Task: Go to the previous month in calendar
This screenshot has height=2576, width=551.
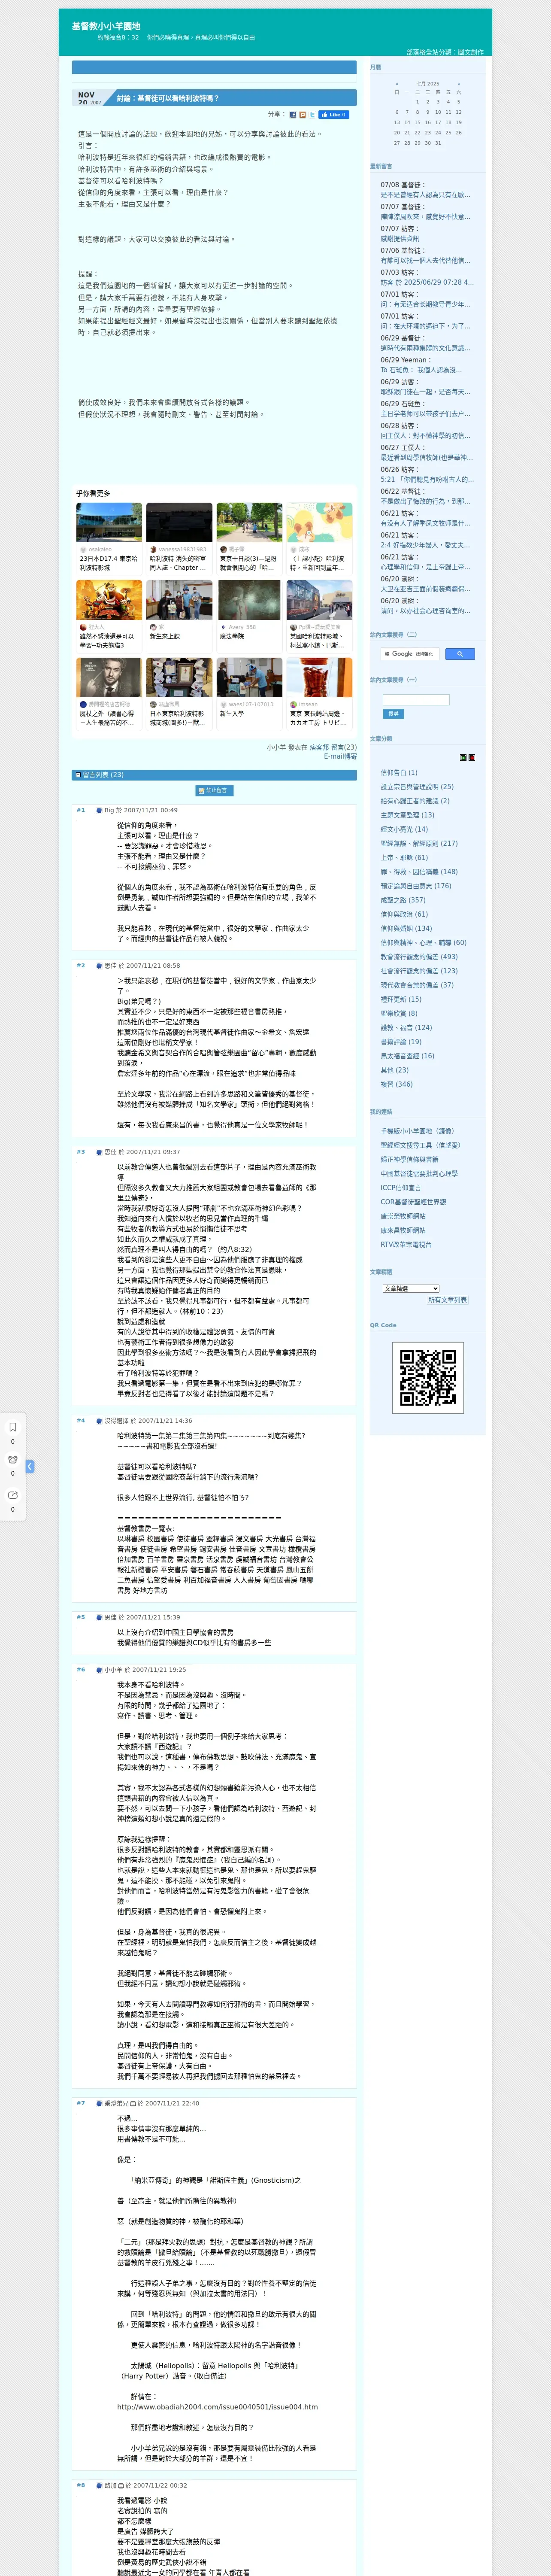Action: click(x=397, y=84)
